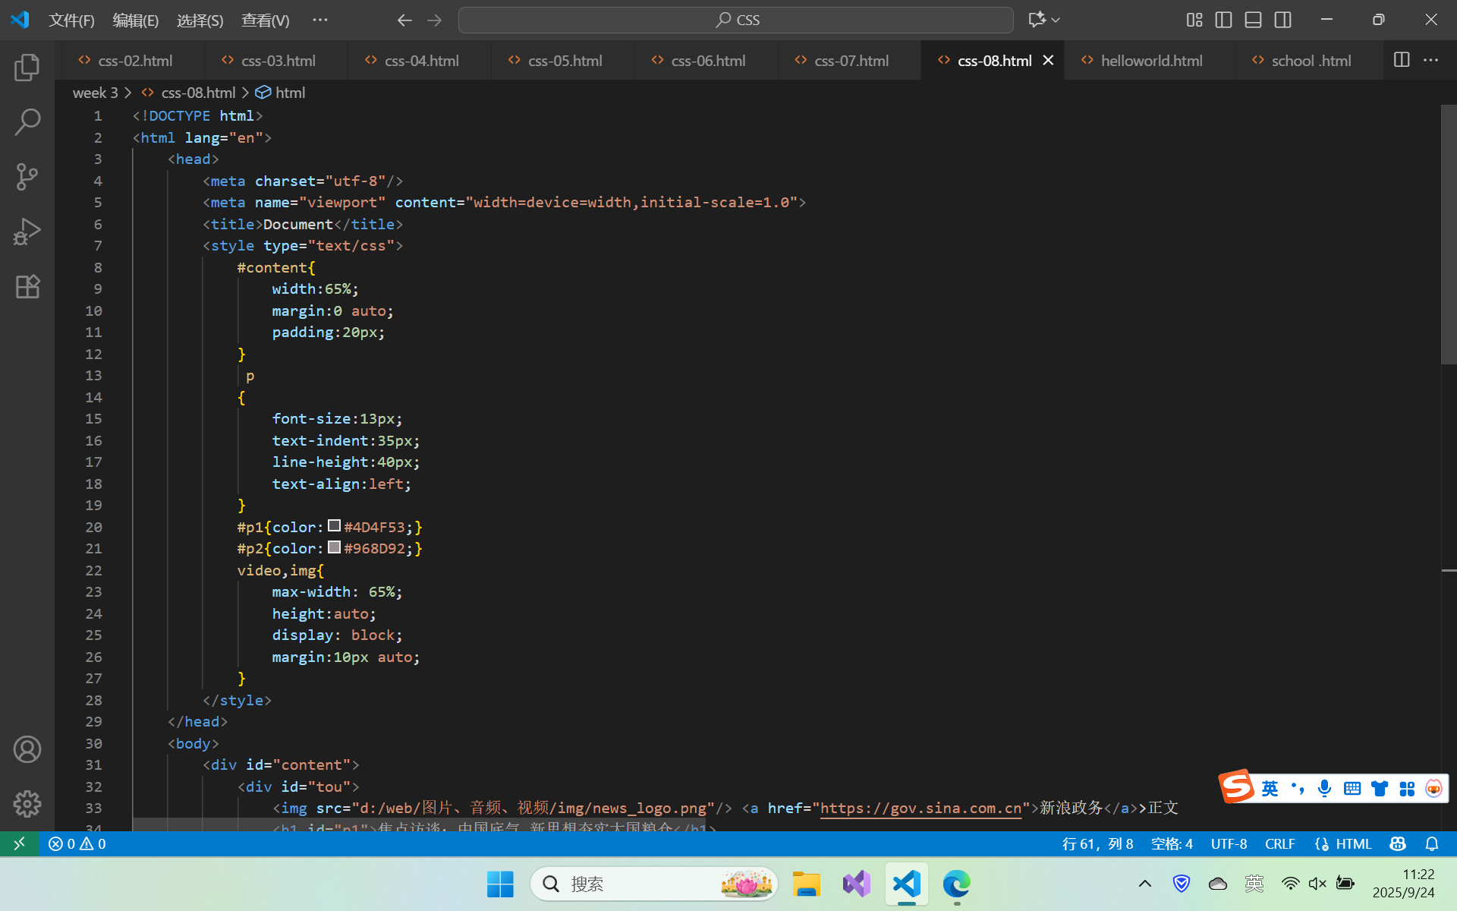
Task: Open the Extensions view
Action: (27, 286)
